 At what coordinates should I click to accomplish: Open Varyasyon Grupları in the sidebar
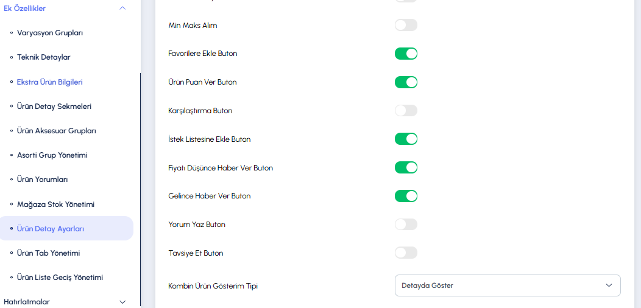(50, 33)
